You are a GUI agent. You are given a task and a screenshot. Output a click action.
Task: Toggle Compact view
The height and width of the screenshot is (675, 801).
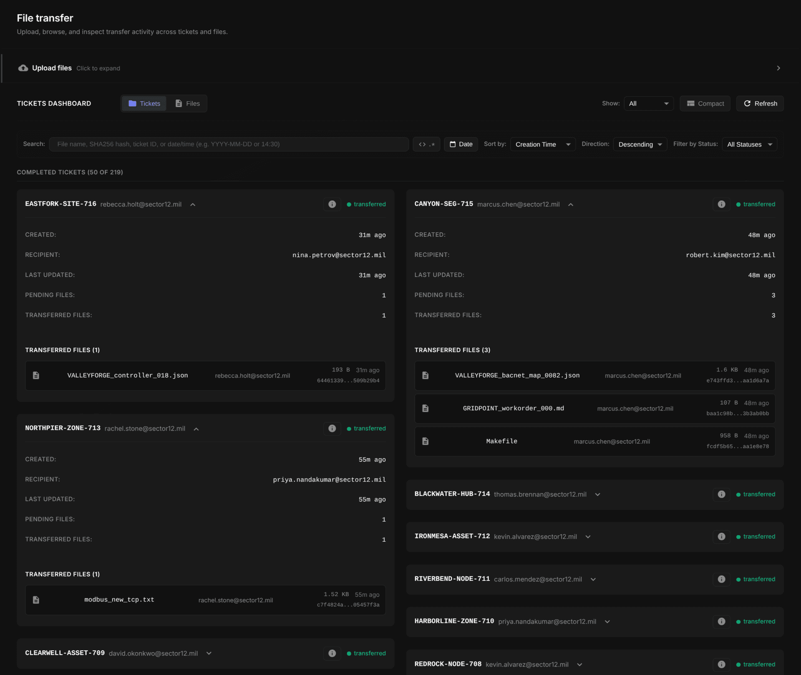click(705, 103)
